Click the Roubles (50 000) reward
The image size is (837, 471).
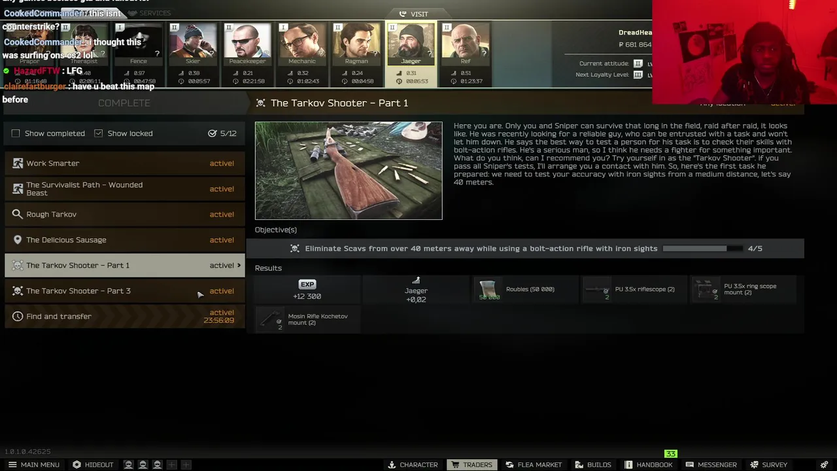525,290
